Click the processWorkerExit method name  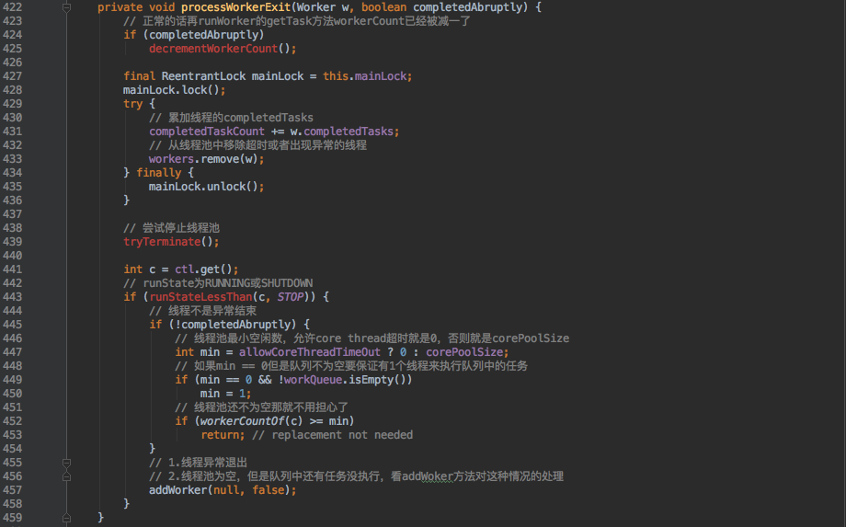235,7
